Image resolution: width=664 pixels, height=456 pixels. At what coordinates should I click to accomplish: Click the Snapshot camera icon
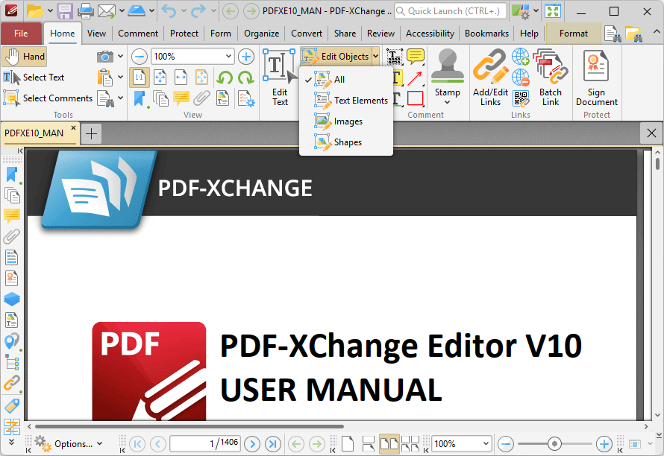click(x=105, y=57)
